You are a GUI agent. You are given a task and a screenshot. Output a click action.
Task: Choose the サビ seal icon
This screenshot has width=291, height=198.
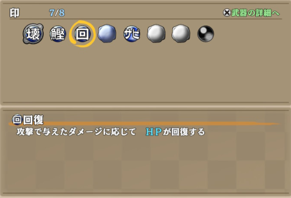[131, 34]
